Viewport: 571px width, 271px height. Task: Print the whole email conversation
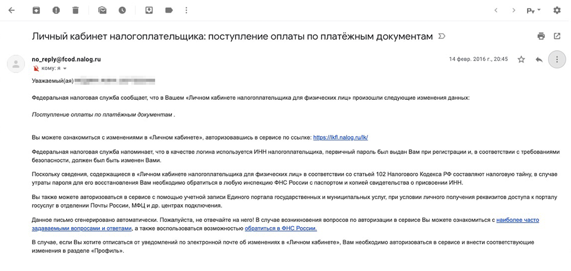coord(541,36)
